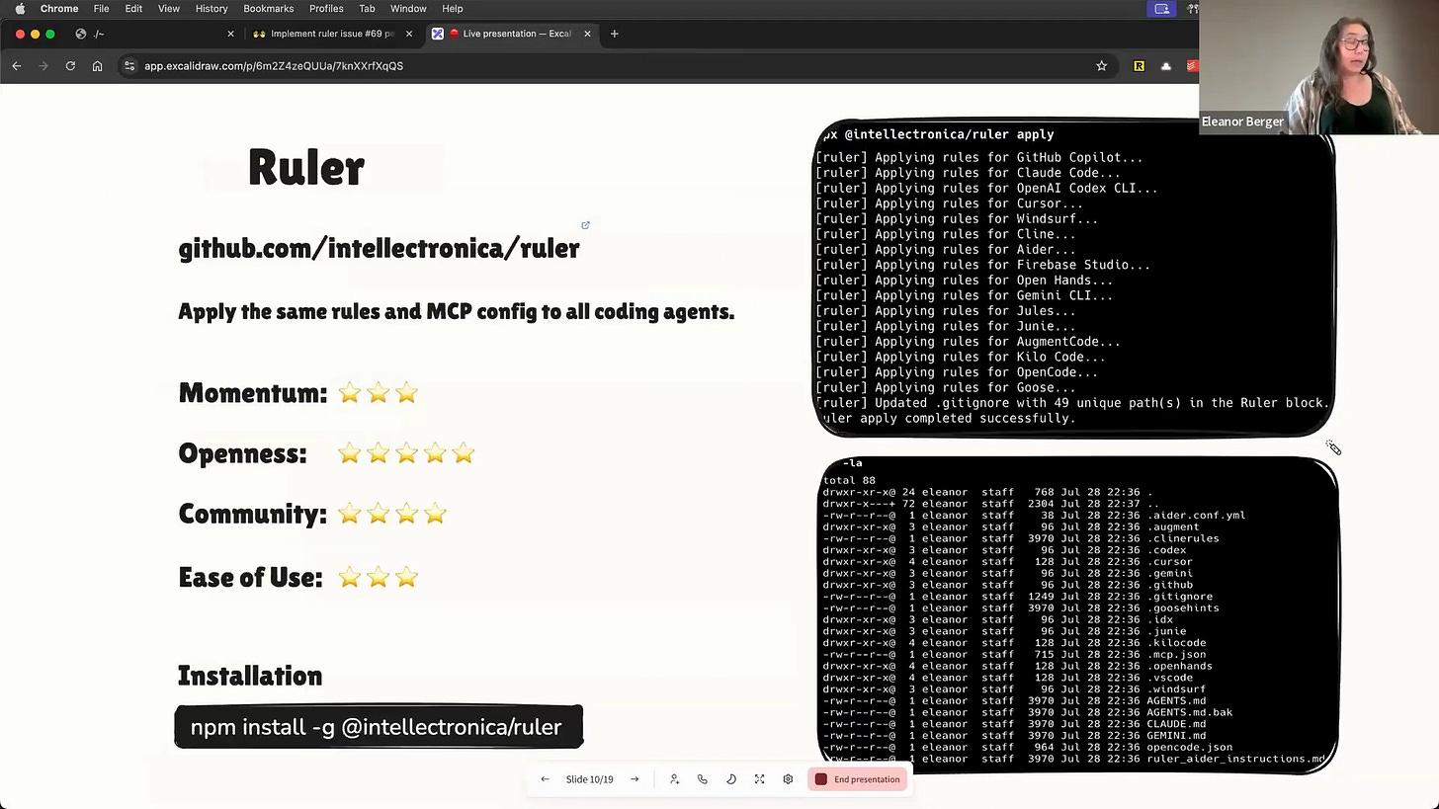The height and width of the screenshot is (809, 1439).
Task: Advance to next slide arrow
Action: 635,779
